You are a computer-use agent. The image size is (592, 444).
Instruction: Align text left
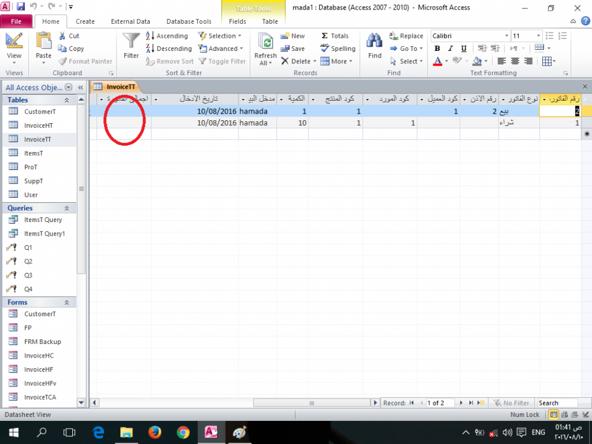[x=501, y=61]
